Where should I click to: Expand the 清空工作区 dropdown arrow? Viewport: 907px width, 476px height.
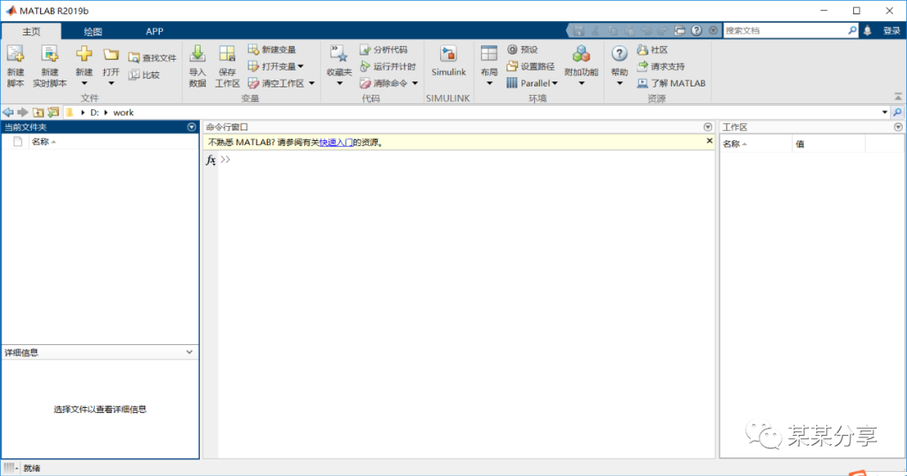[312, 83]
